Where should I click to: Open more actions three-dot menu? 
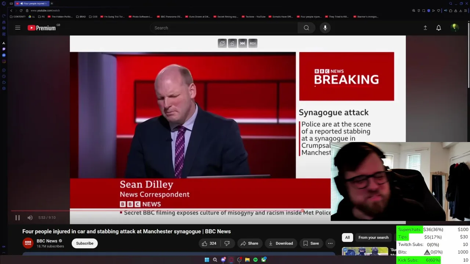pos(330,243)
